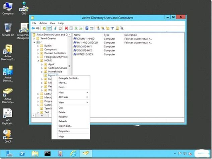Screen dimensions: 212x159
Task: Click the Filter funnel toolbar icon
Action: (112, 28)
